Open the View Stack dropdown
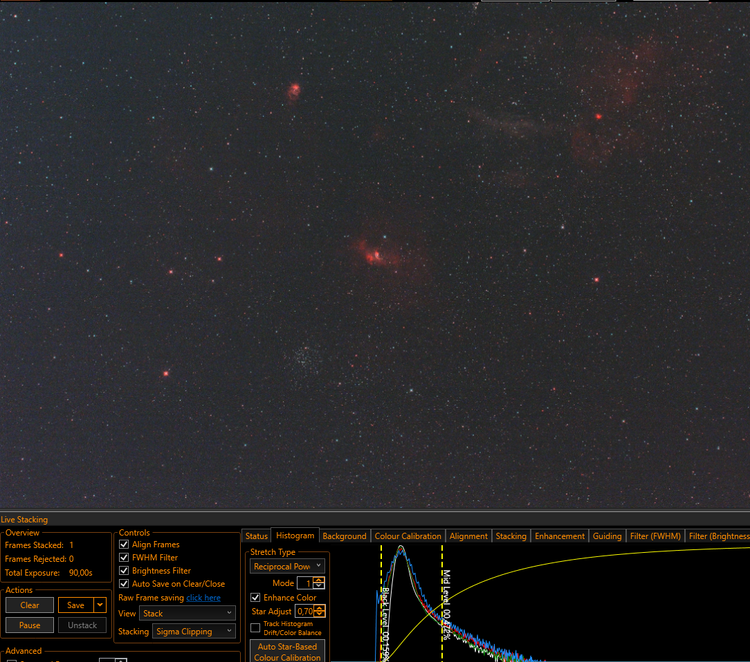The image size is (750, 662). click(187, 613)
